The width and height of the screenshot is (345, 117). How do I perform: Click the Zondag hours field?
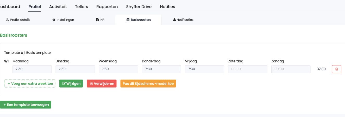[x=291, y=69]
